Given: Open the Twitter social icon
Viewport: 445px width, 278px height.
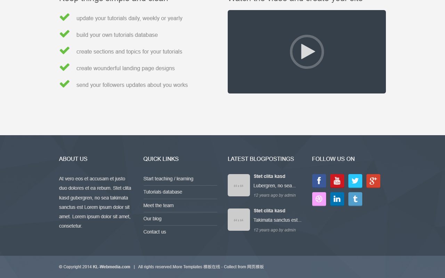Looking at the screenshot, I should tap(355, 181).
